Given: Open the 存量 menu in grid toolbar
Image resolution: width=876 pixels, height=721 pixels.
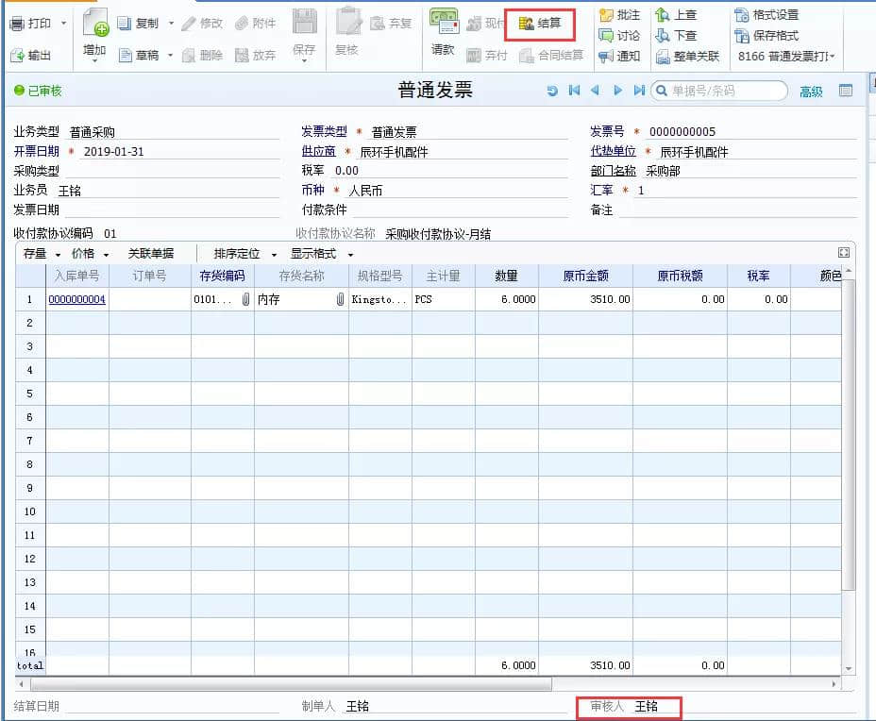Looking at the screenshot, I should coord(41,254).
